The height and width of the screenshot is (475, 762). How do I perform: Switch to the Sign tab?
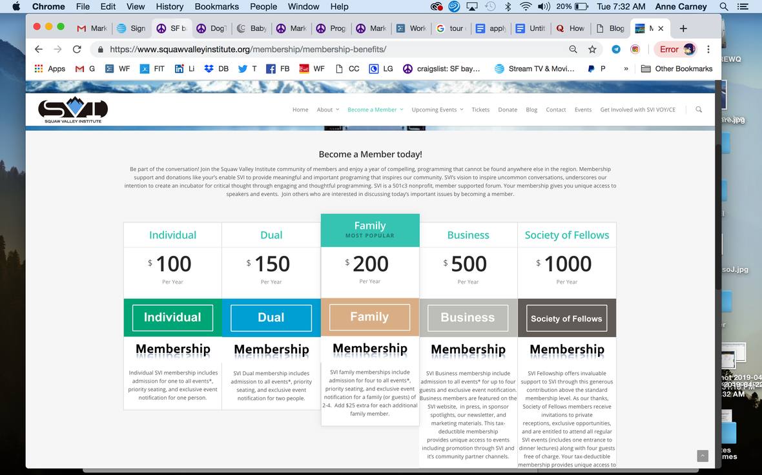tap(132, 28)
